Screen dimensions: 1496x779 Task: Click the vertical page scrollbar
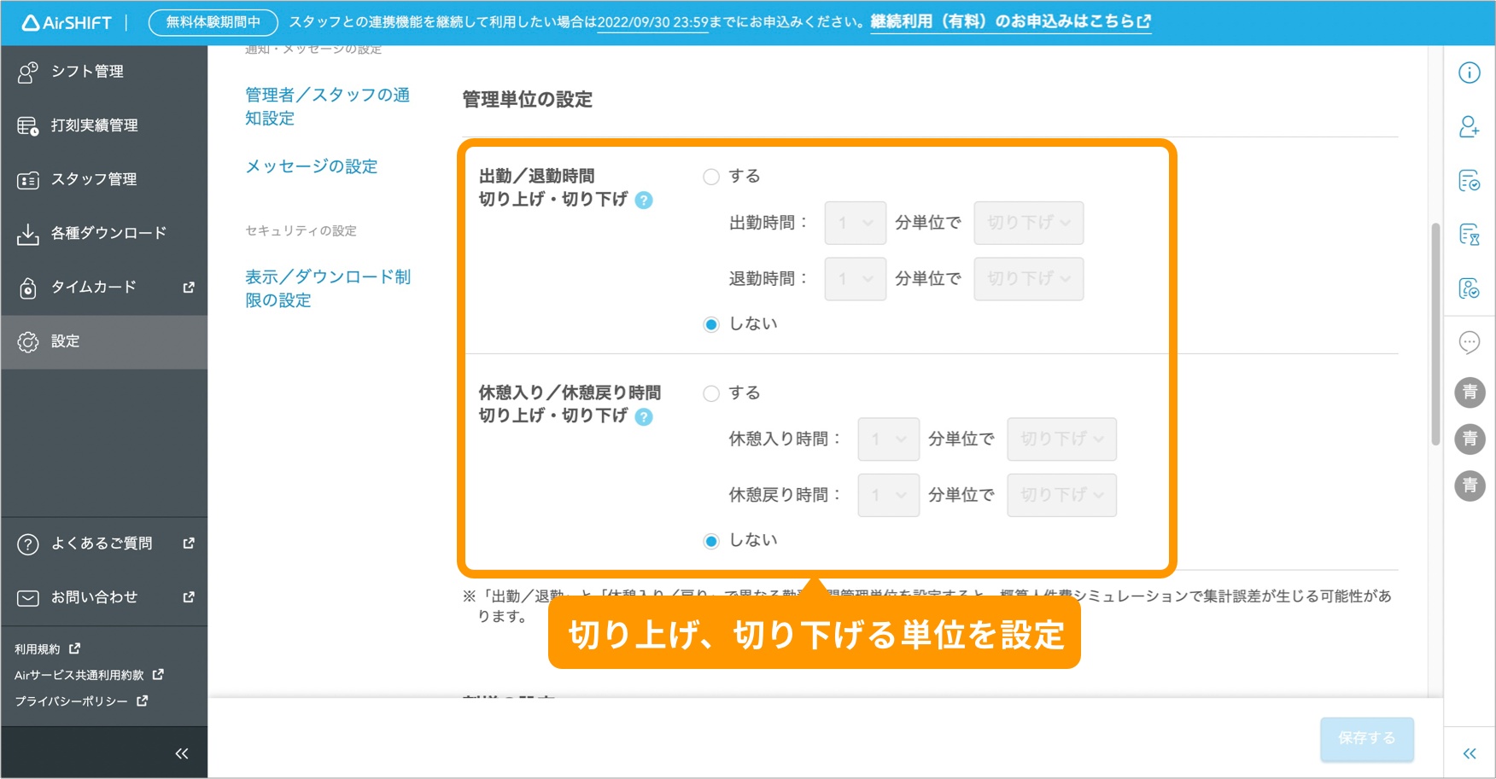tap(1435, 333)
